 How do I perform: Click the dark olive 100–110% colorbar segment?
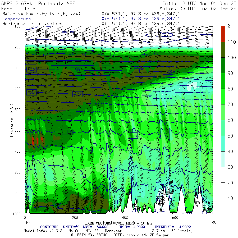223,50
